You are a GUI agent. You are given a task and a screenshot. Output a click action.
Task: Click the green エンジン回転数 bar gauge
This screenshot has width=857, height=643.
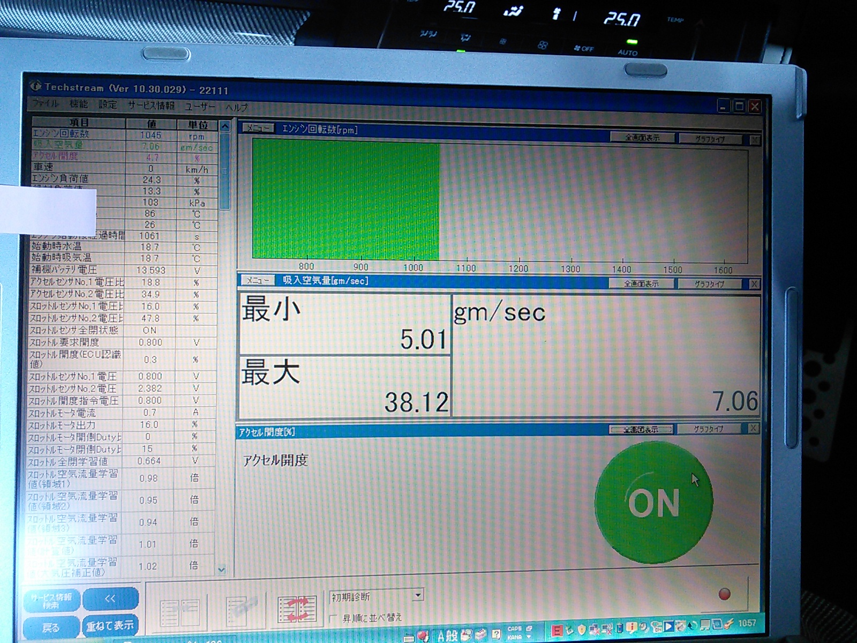pos(346,199)
